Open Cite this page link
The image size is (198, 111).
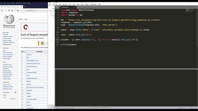pos(7,79)
